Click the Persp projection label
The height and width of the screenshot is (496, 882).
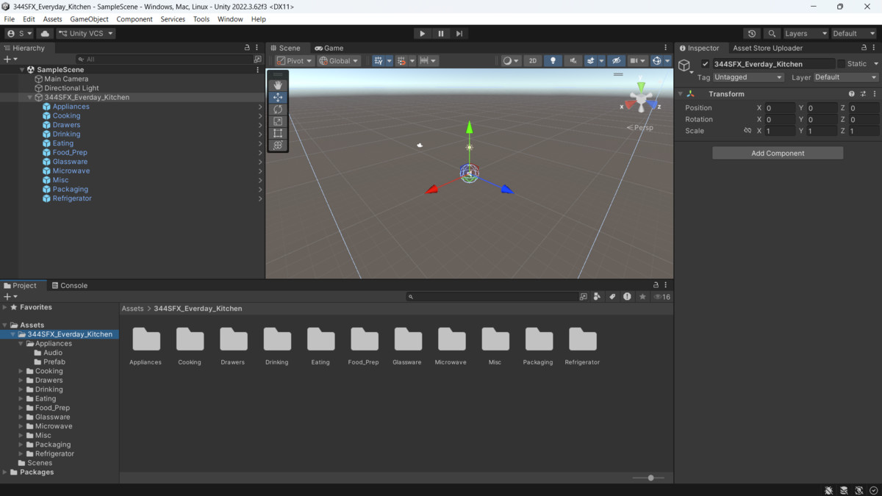point(639,127)
